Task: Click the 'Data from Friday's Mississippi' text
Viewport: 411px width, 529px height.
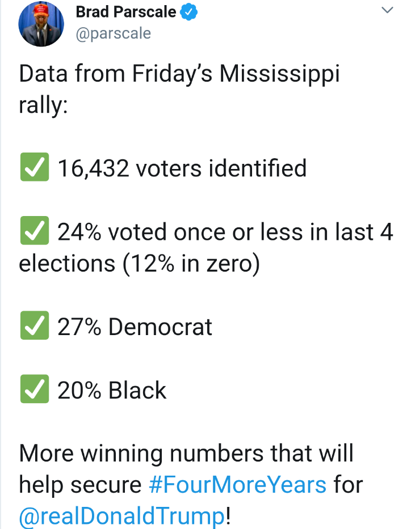Action: (179, 74)
